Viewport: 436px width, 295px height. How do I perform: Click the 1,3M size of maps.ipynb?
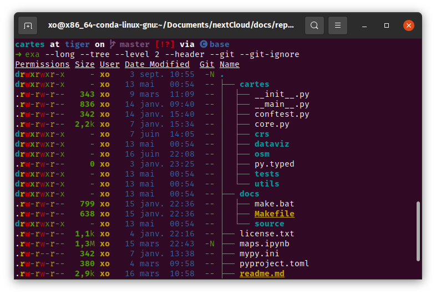pyautogui.click(x=85, y=244)
